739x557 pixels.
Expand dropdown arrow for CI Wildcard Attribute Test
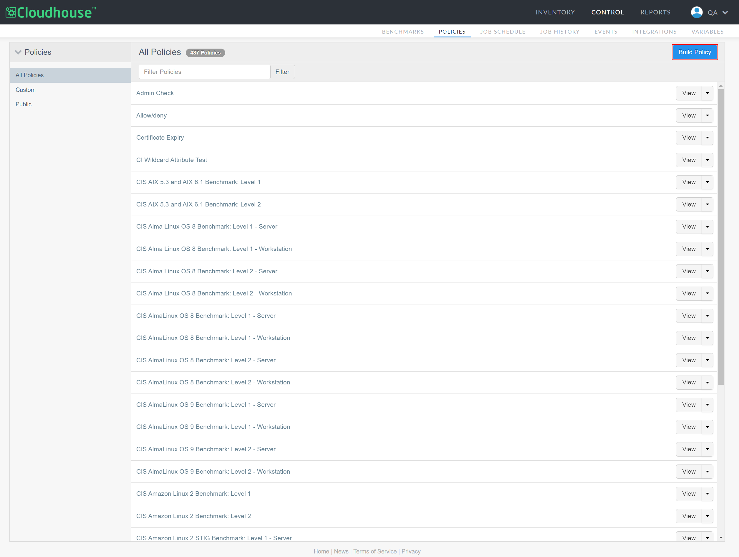707,160
